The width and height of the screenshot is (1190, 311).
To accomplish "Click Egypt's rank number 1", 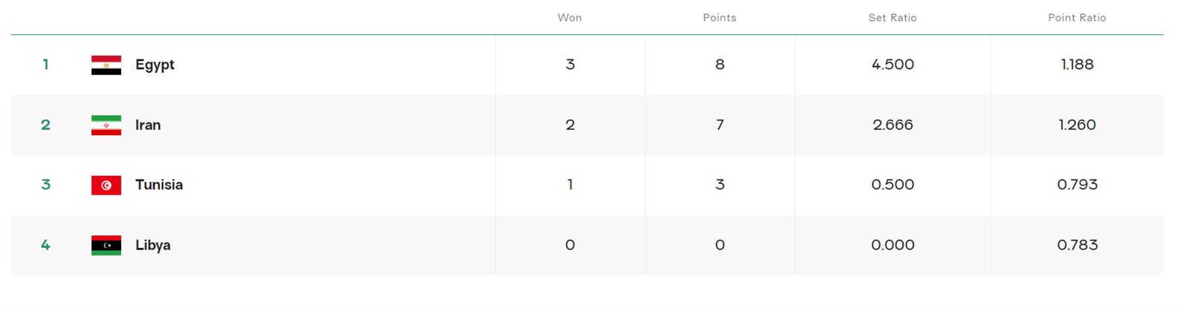I will click(45, 65).
